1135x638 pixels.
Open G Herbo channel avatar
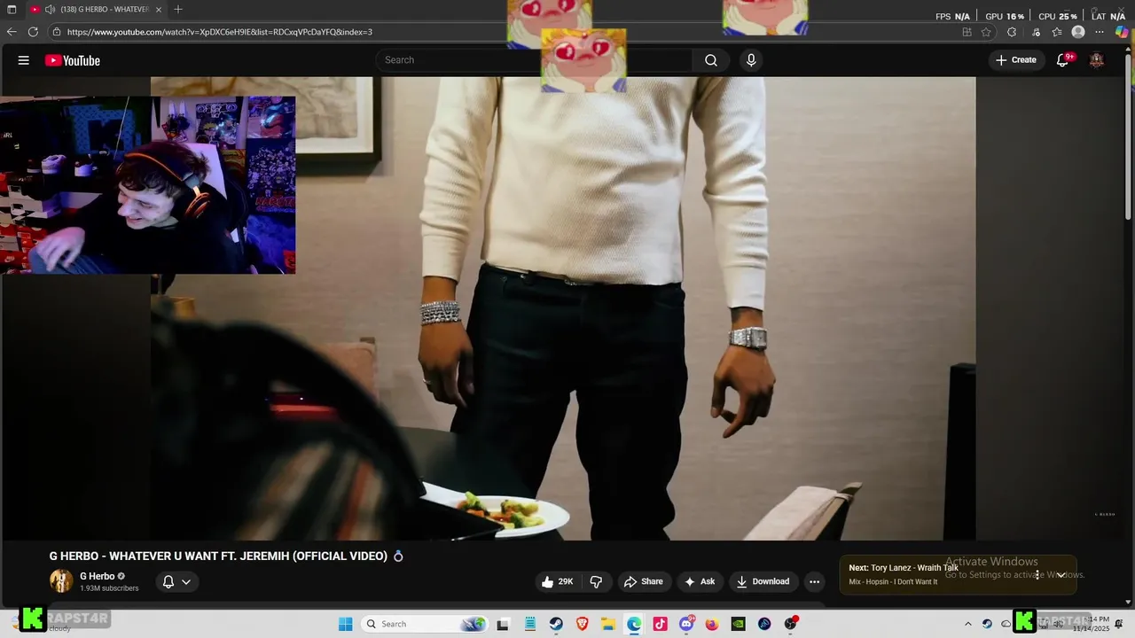point(61,581)
